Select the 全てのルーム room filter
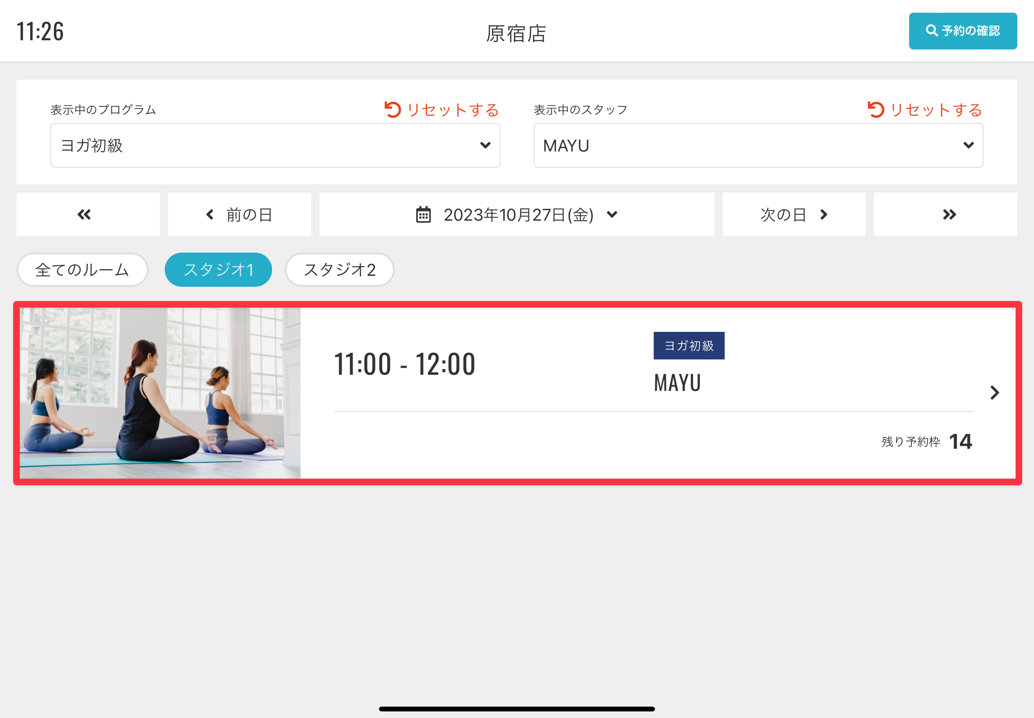Image resolution: width=1034 pixels, height=718 pixels. click(x=82, y=270)
